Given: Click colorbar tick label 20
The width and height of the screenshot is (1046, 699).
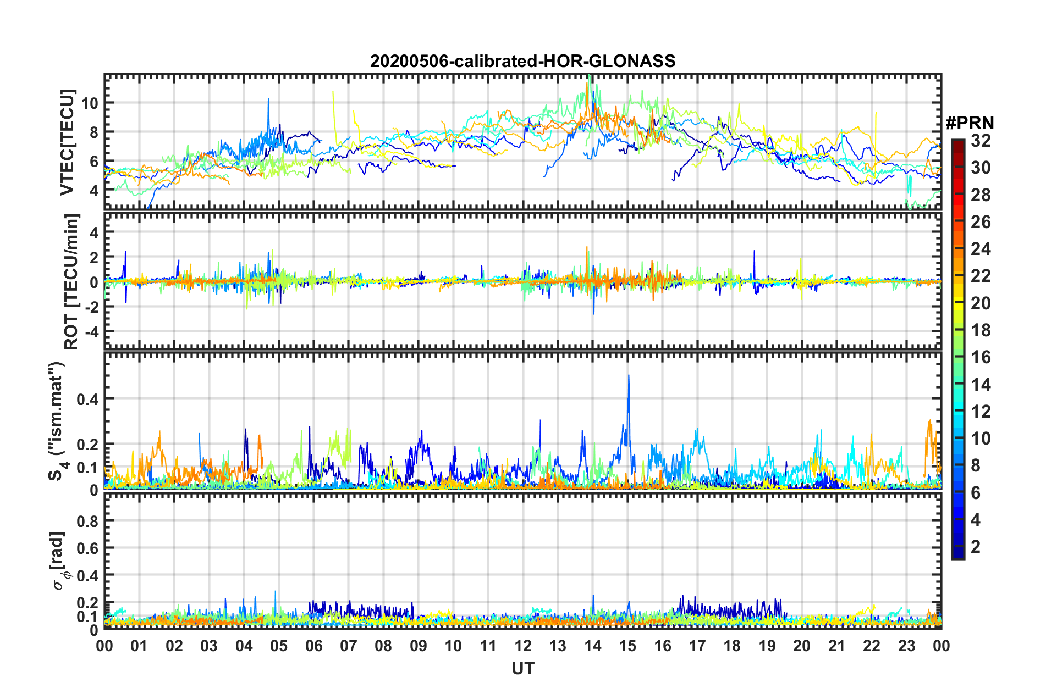Looking at the screenshot, I should click(981, 303).
